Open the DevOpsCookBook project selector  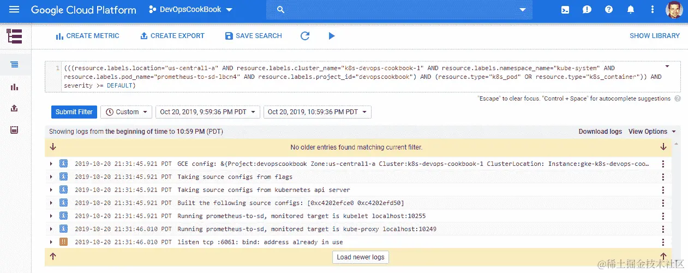190,10
